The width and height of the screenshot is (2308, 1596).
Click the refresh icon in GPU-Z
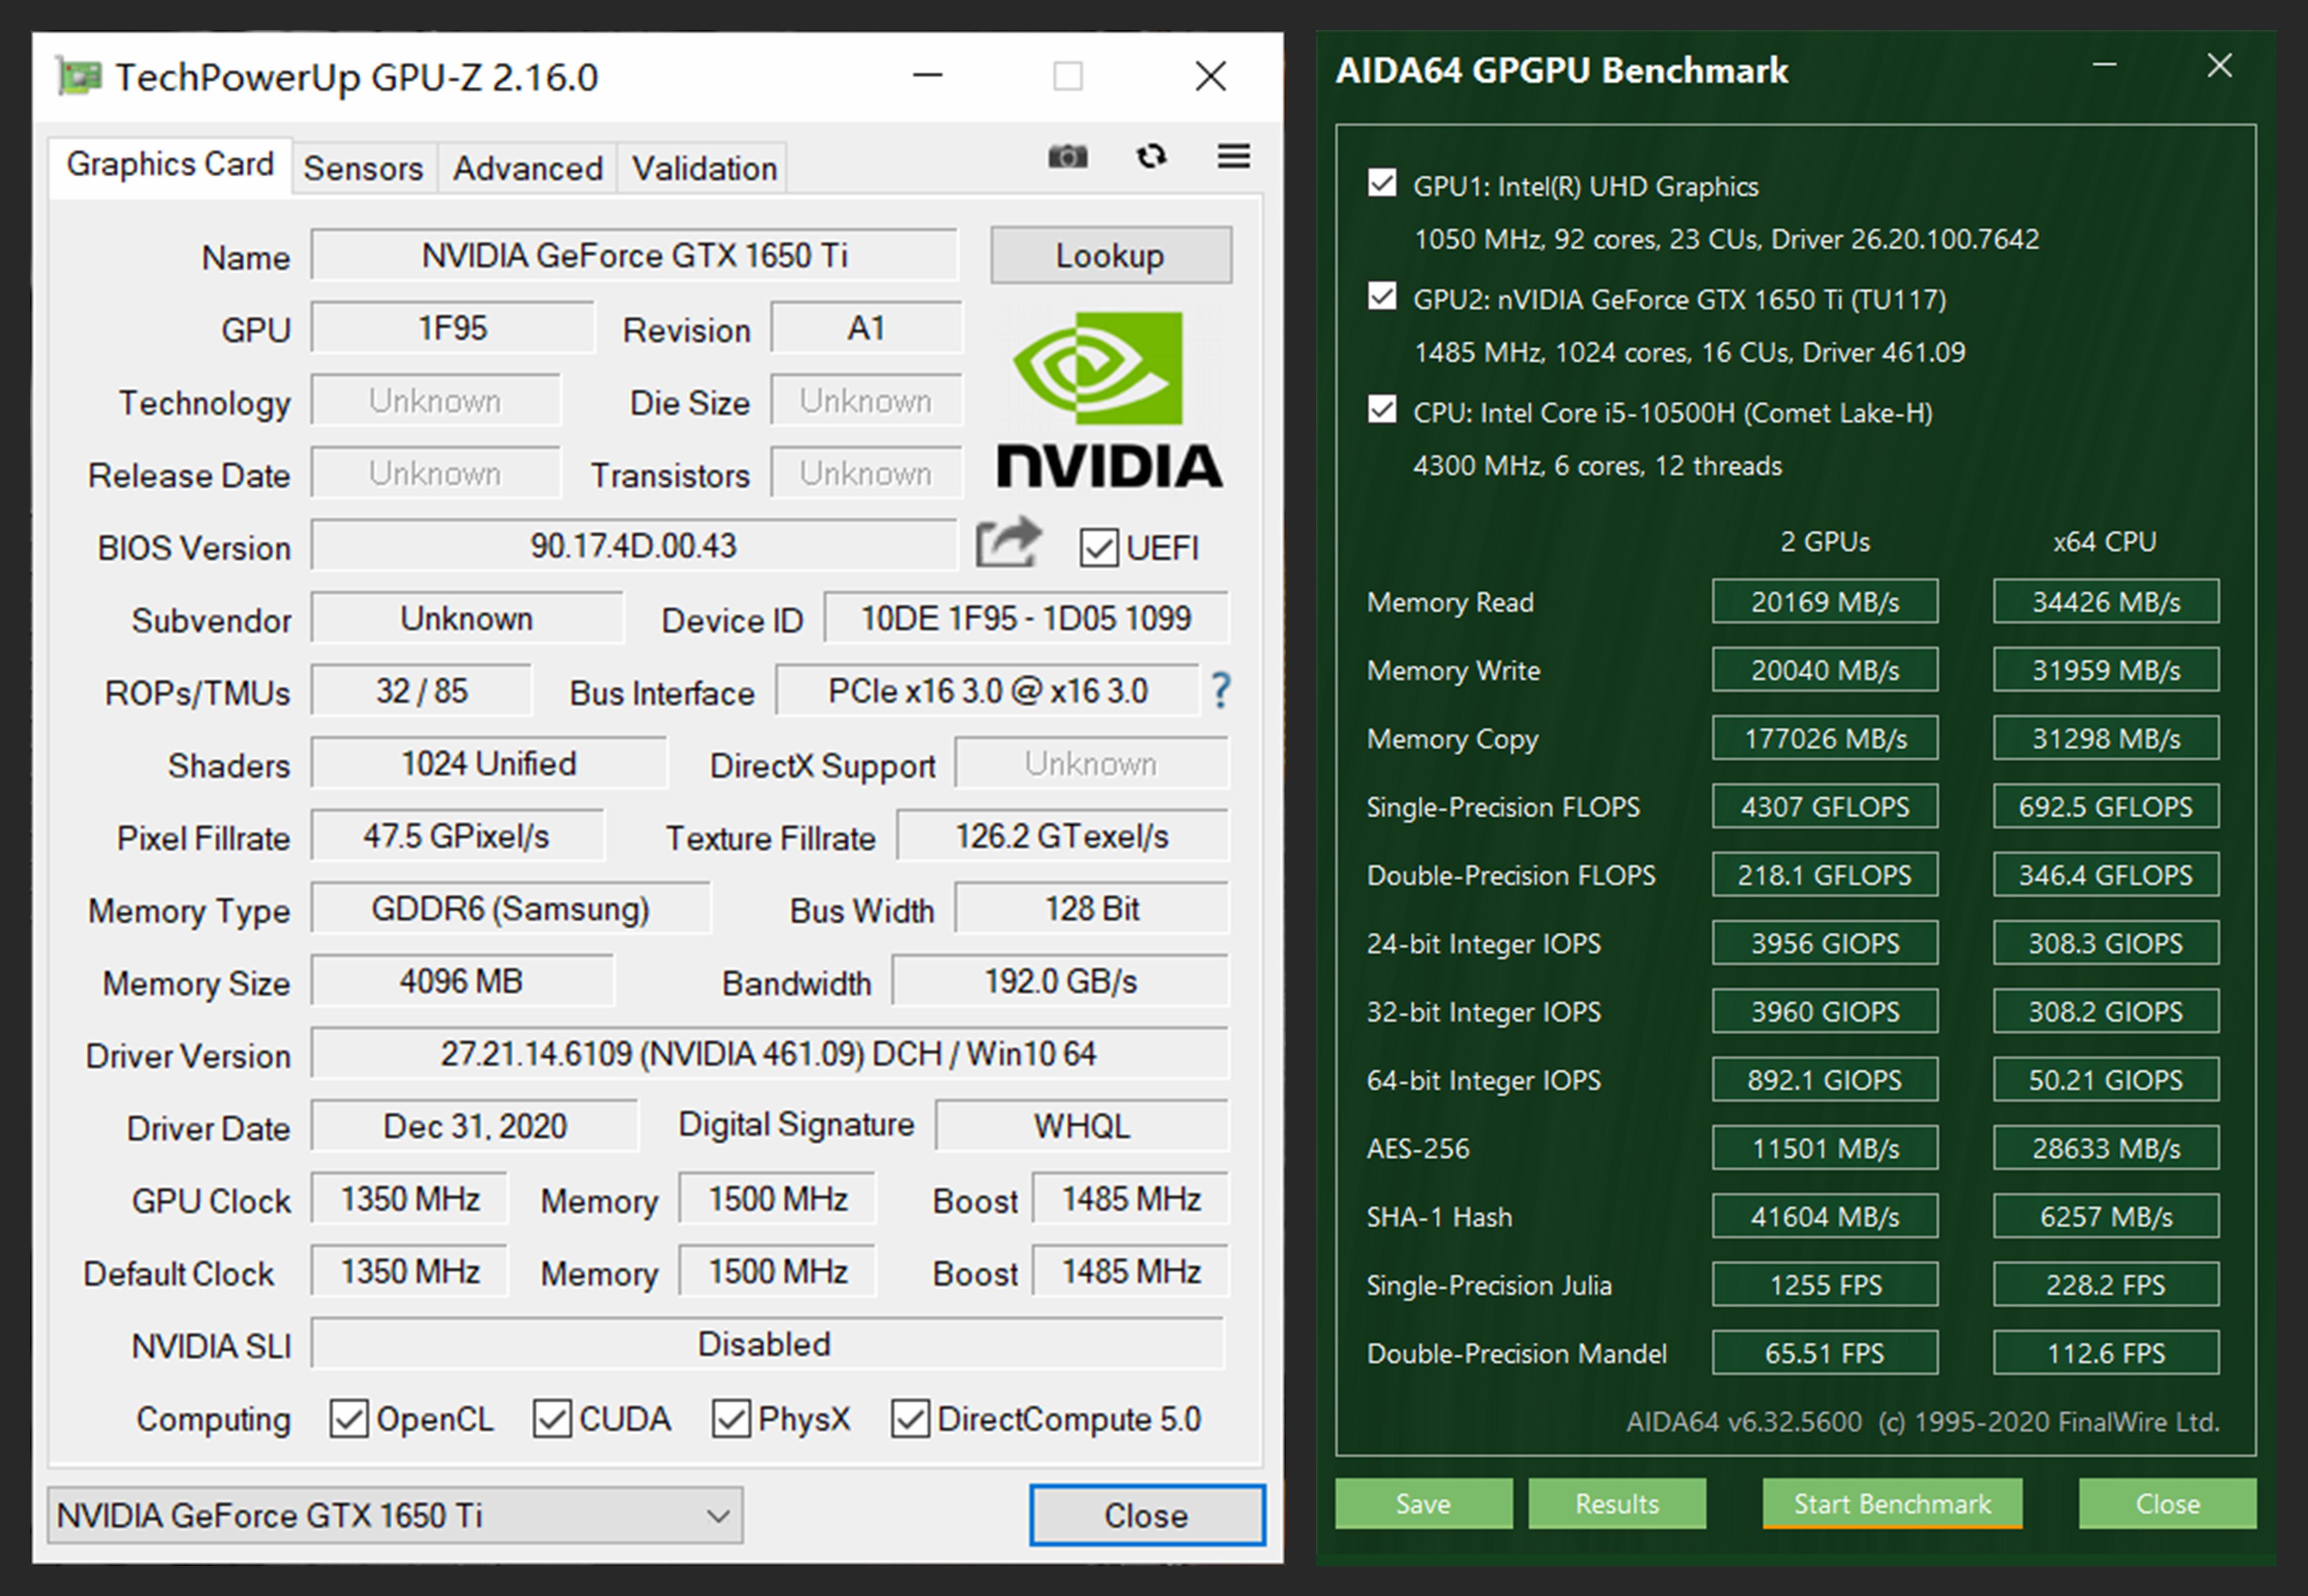1152,157
